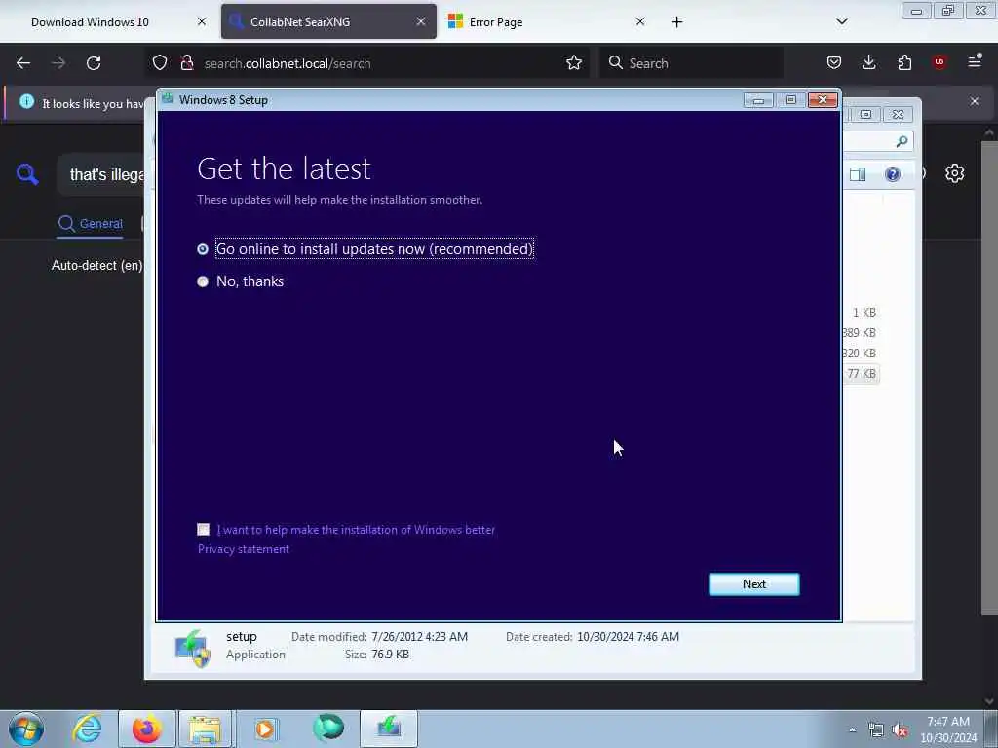The height and width of the screenshot is (748, 998).
Task: Reload the page with the refresh icon
Action: point(94,63)
